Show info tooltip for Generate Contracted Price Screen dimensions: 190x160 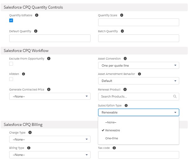pos(49,90)
